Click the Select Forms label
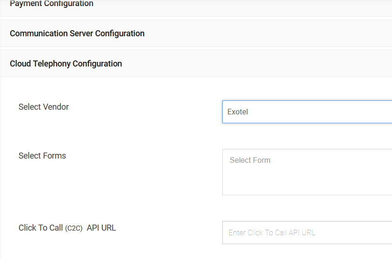The width and height of the screenshot is (392, 259). click(x=42, y=156)
